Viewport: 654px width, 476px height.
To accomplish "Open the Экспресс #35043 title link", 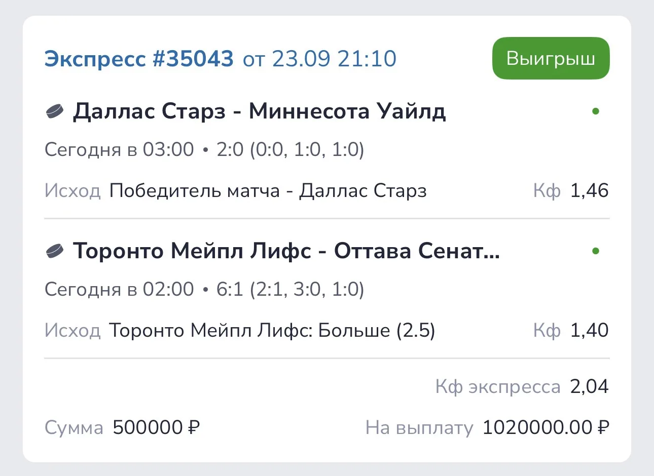I will (x=139, y=59).
